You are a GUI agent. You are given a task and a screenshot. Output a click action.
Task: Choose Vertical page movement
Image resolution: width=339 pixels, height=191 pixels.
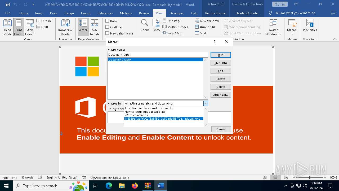coord(83,27)
